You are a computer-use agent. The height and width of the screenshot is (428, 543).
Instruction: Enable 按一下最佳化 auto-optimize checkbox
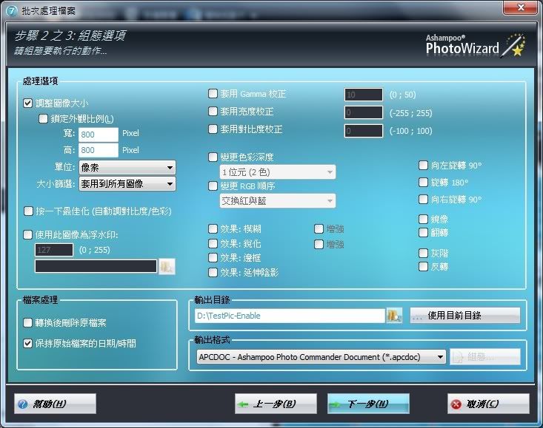click(28, 211)
